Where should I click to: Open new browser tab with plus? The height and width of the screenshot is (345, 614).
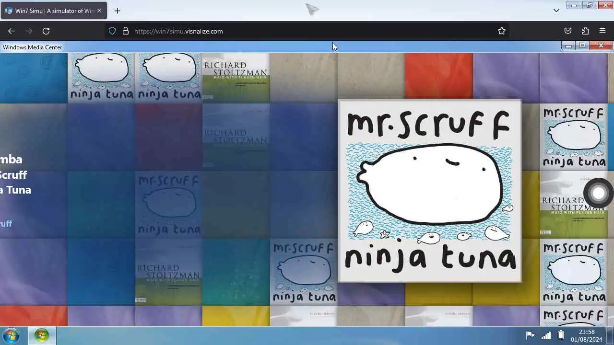(118, 11)
